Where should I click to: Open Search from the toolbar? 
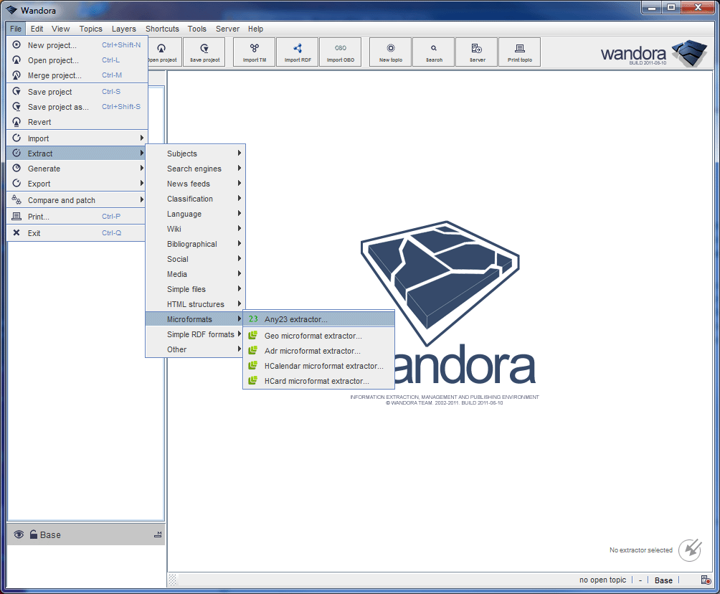[x=434, y=52]
